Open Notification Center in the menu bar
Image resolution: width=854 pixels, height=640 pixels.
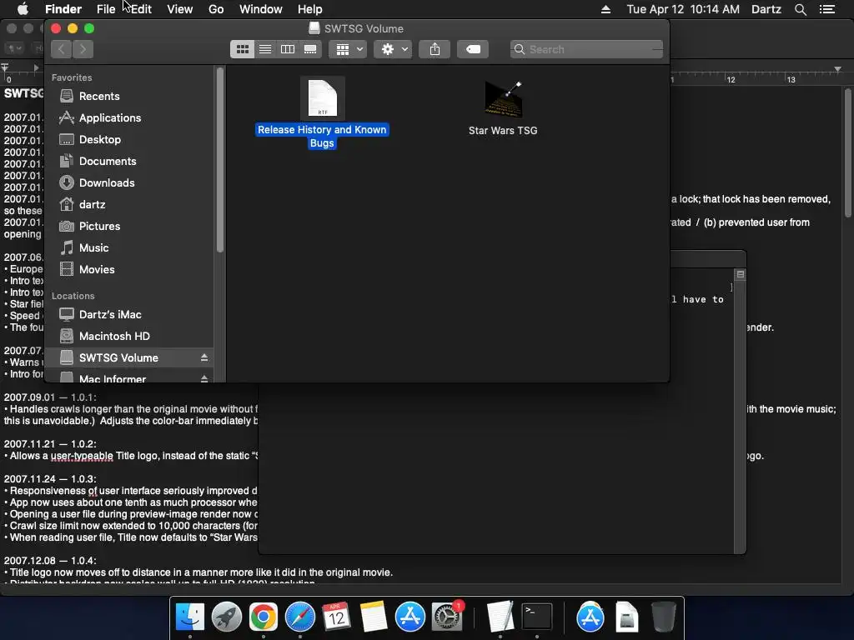click(827, 9)
